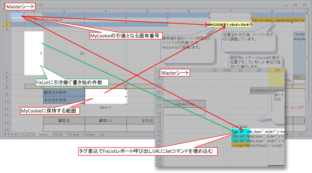The width and height of the screenshot is (312, 173).
Task: Click the 位置合わせの為 comment bubble
Action: (x=249, y=42)
